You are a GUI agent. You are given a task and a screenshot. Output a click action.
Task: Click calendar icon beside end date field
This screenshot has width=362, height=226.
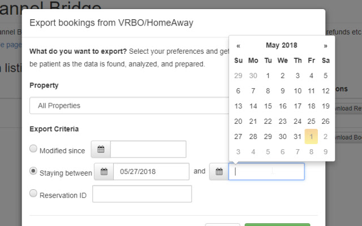click(219, 172)
